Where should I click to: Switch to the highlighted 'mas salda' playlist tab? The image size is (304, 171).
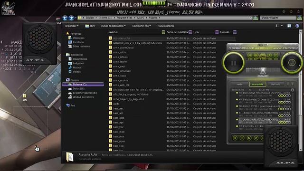257,85
